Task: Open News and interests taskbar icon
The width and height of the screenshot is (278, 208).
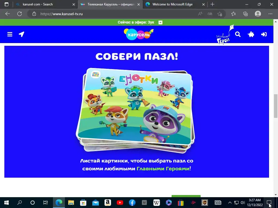Action: [x=218, y=203]
